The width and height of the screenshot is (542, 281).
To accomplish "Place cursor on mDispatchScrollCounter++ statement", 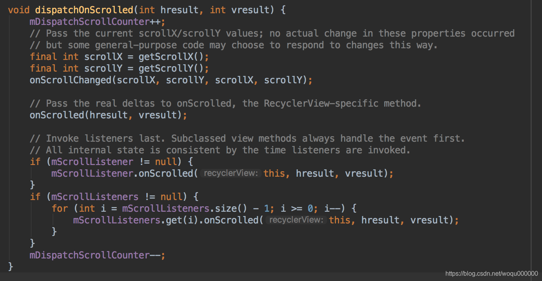I will [97, 21].
